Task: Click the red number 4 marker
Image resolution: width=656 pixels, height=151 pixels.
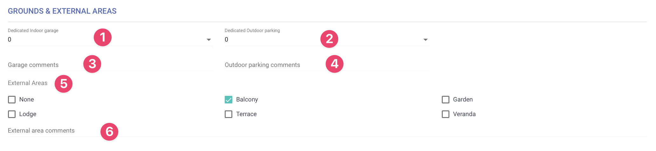Action: click(334, 64)
